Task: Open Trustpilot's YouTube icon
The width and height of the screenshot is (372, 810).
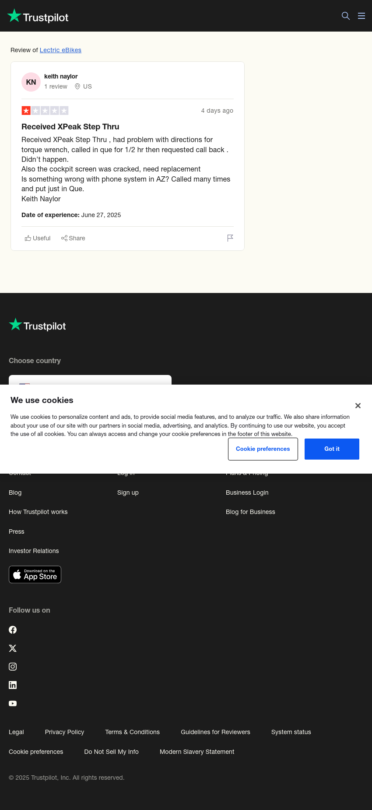Action: 13,703
